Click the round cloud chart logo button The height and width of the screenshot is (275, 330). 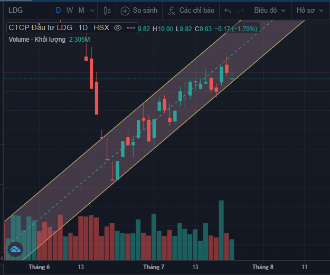[15, 249]
